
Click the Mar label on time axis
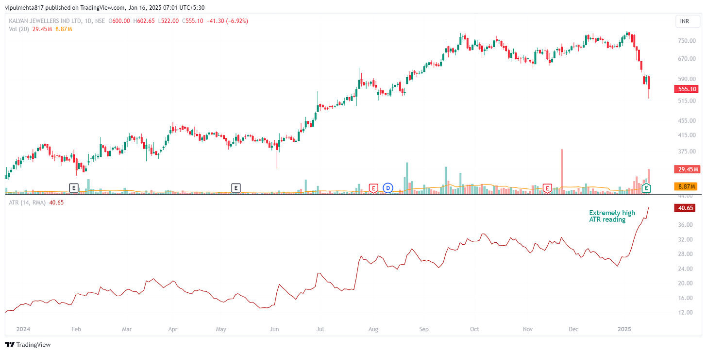click(127, 329)
